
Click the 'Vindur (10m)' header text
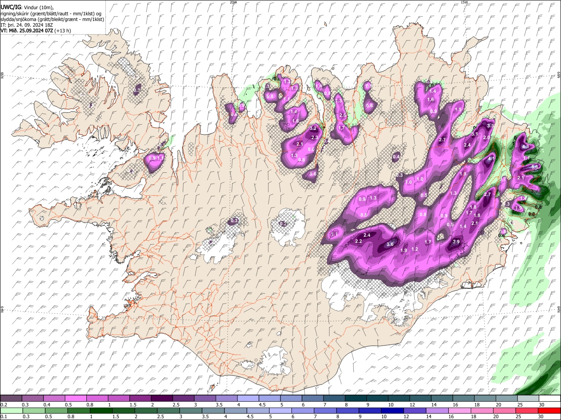tap(37, 7)
